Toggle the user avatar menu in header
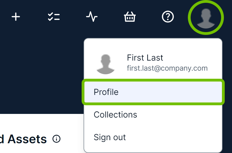 (x=206, y=18)
